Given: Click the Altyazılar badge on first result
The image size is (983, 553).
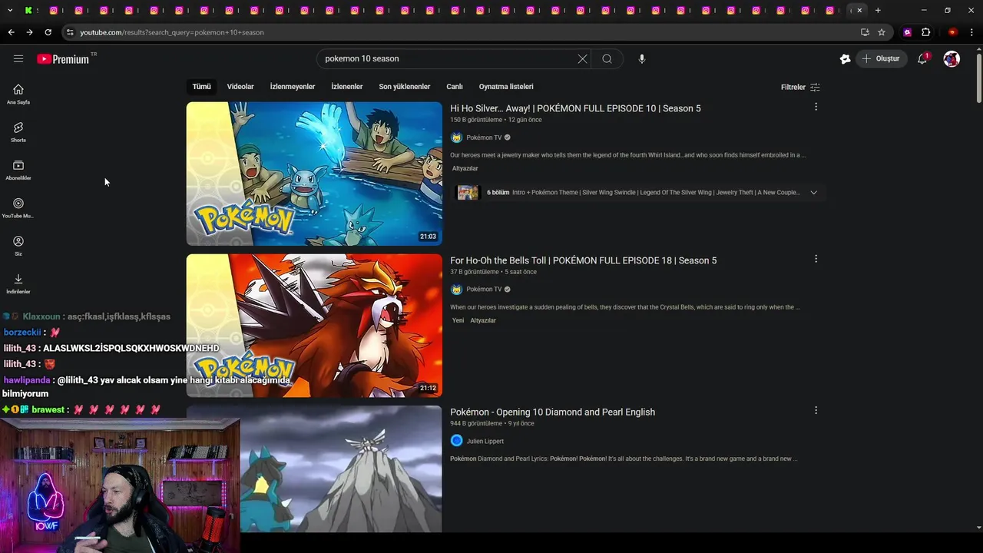Looking at the screenshot, I should coord(465,168).
